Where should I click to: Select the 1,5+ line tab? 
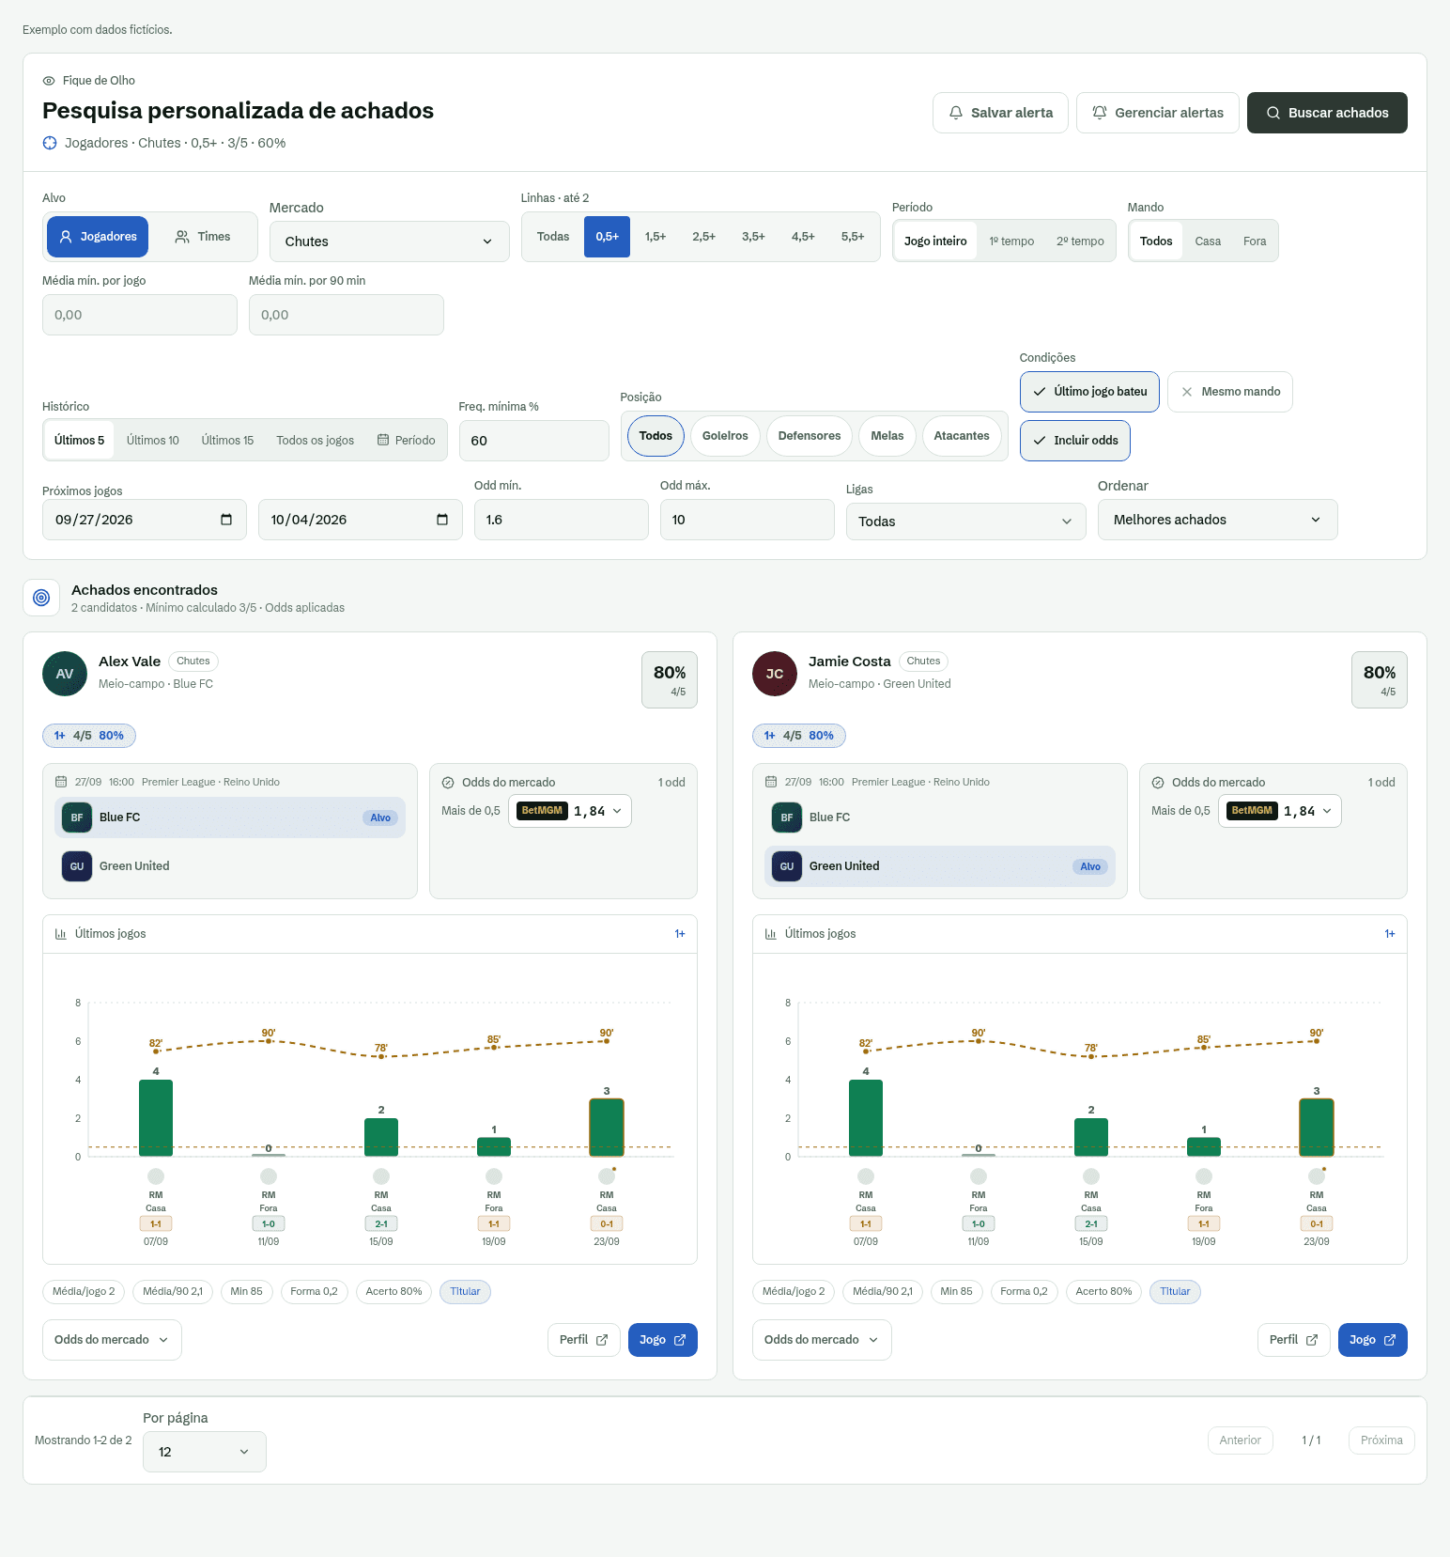[x=656, y=237]
